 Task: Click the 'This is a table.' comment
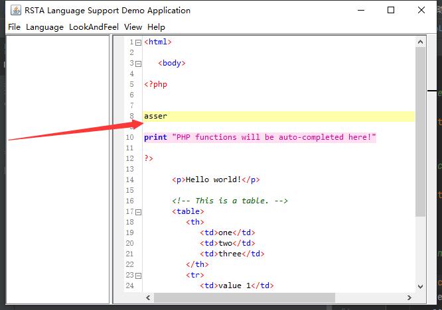[230, 201]
